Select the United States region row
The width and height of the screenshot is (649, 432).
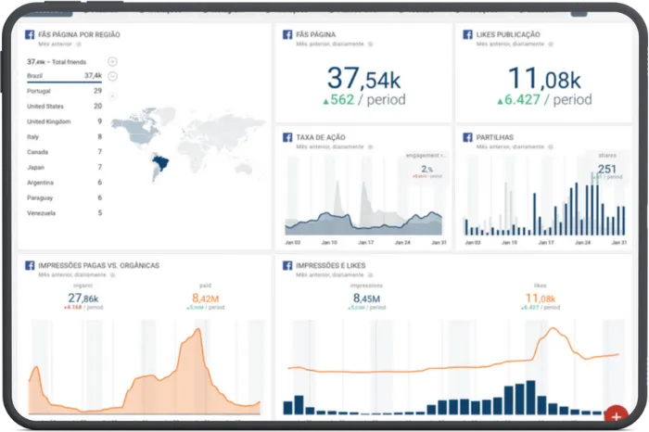pyautogui.click(x=64, y=107)
